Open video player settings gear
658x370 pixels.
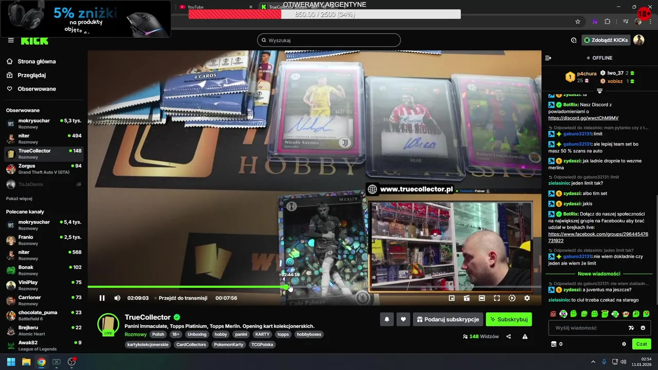[x=527, y=298]
